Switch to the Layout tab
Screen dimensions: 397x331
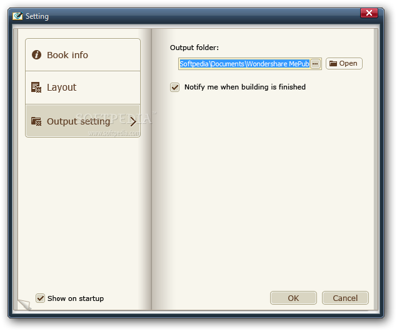(x=83, y=88)
